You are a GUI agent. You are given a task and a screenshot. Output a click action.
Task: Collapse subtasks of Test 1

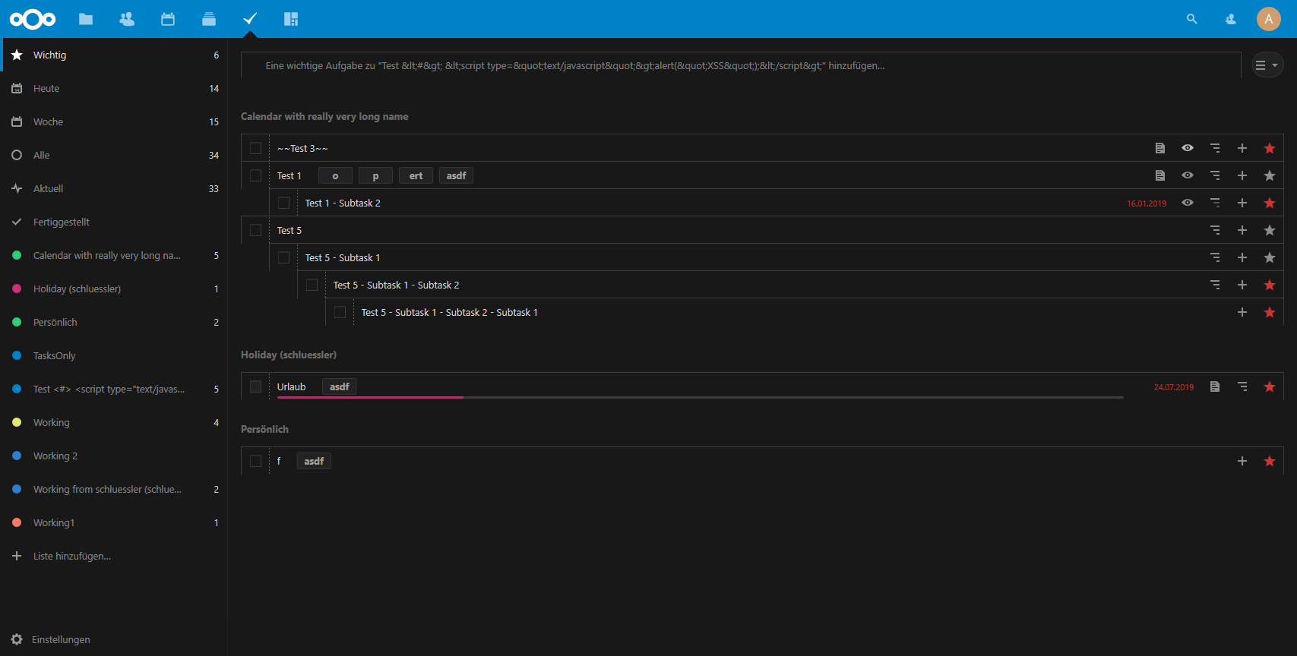point(1215,175)
